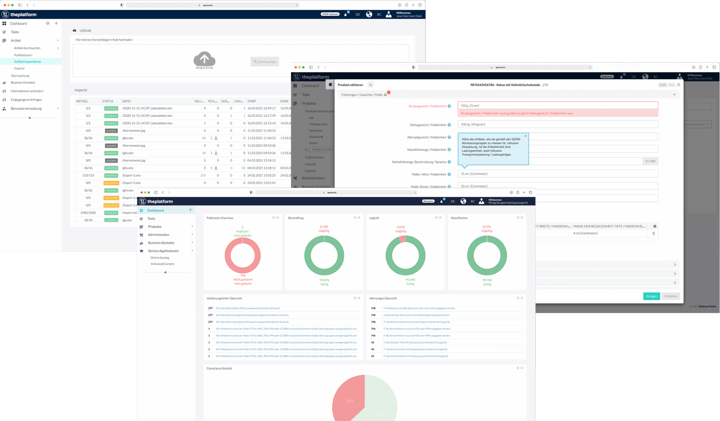Click the cloud upload Drag & Drop icon
The height and width of the screenshot is (421, 720).
pos(204,59)
